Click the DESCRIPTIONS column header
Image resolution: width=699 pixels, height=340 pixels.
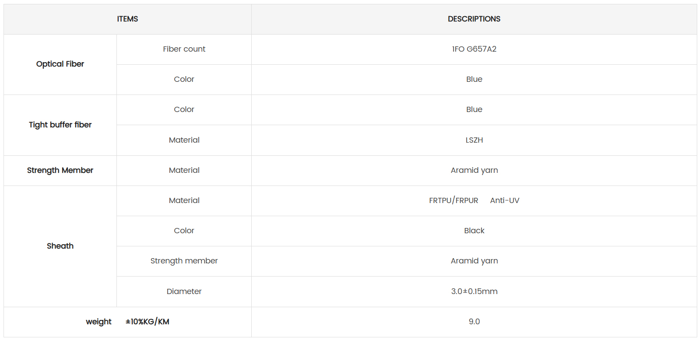coord(474,19)
